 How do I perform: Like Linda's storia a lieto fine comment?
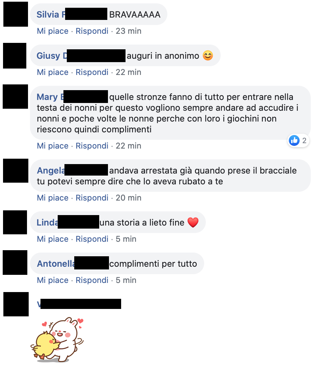click(x=53, y=239)
